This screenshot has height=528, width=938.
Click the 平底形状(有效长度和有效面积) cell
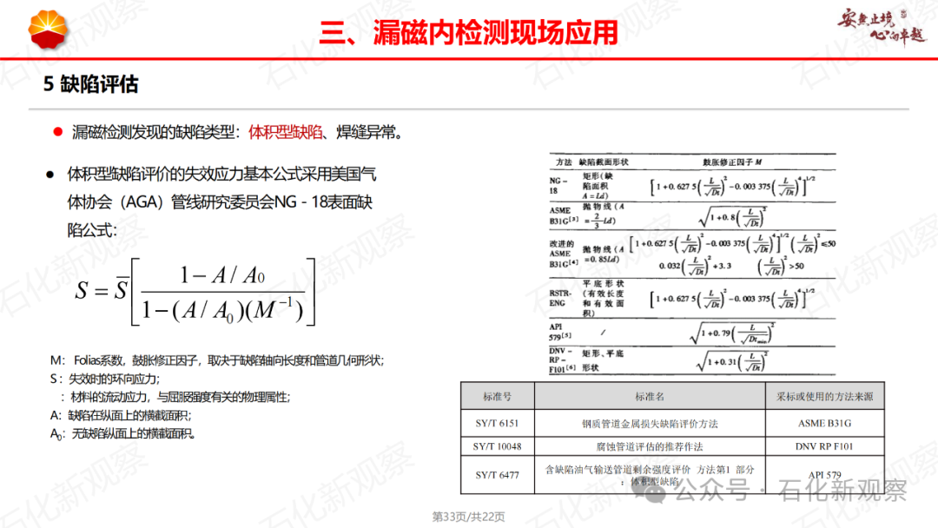tap(603, 298)
